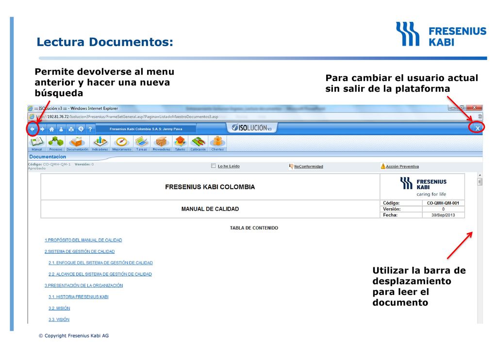The height and width of the screenshot is (344, 497).
Task: Click the '30/Sep/2013' date cell
Action: click(443, 215)
